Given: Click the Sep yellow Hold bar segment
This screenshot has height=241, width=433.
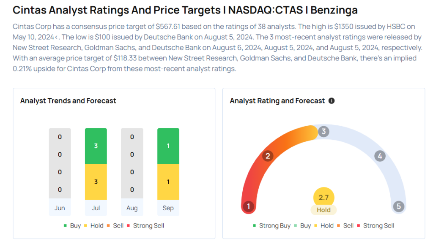Looking at the screenshot, I should 168,181.
